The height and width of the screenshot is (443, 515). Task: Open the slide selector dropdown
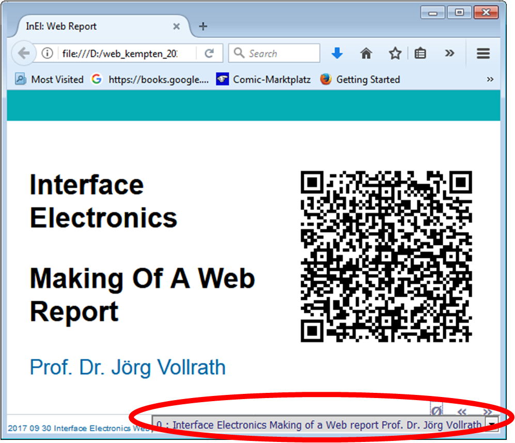(x=492, y=424)
